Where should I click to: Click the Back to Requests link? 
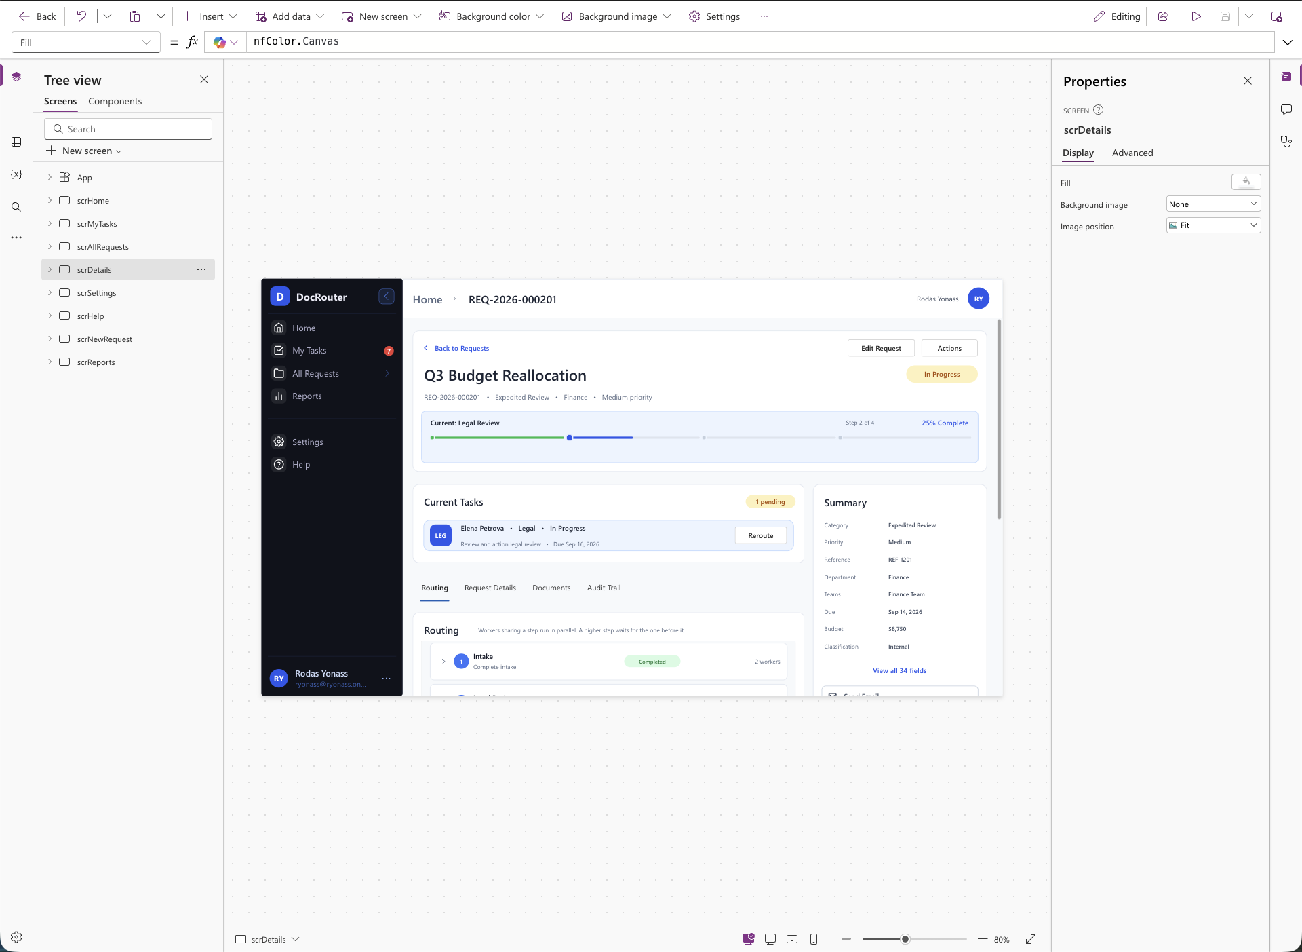tap(456, 348)
